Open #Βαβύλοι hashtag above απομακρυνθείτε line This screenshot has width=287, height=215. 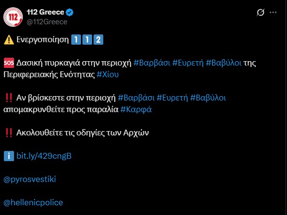pyautogui.click(x=208, y=98)
